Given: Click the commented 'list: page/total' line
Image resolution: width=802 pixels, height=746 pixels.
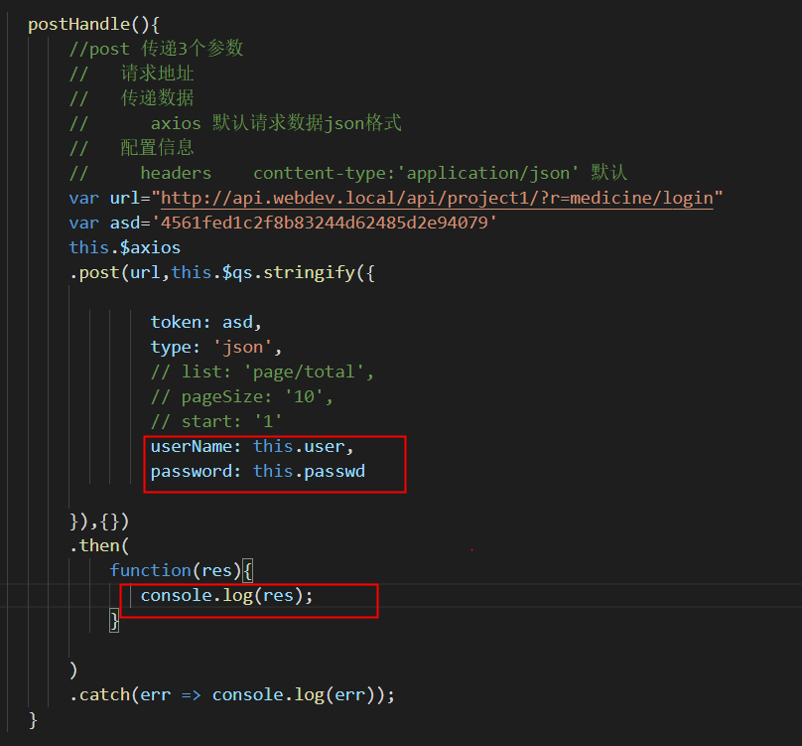Looking at the screenshot, I should [x=262, y=373].
